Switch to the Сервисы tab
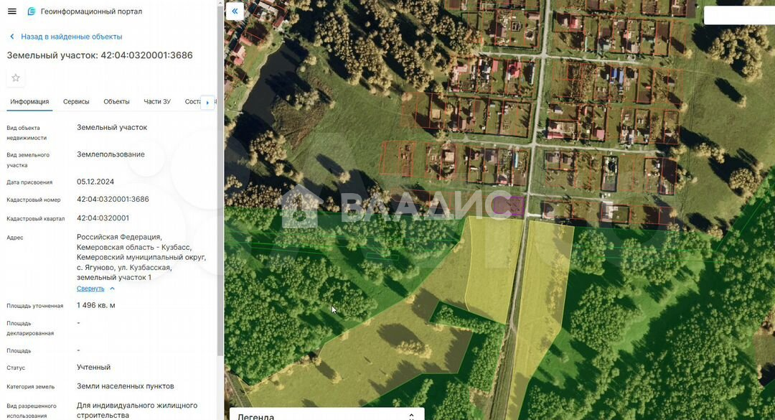Image resolution: width=775 pixels, height=420 pixels. pyautogui.click(x=76, y=102)
